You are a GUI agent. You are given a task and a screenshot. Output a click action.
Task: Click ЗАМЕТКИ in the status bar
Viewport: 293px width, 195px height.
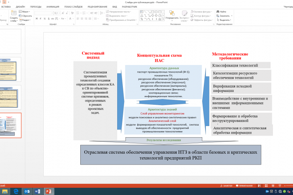pyautogui.click(x=226, y=186)
